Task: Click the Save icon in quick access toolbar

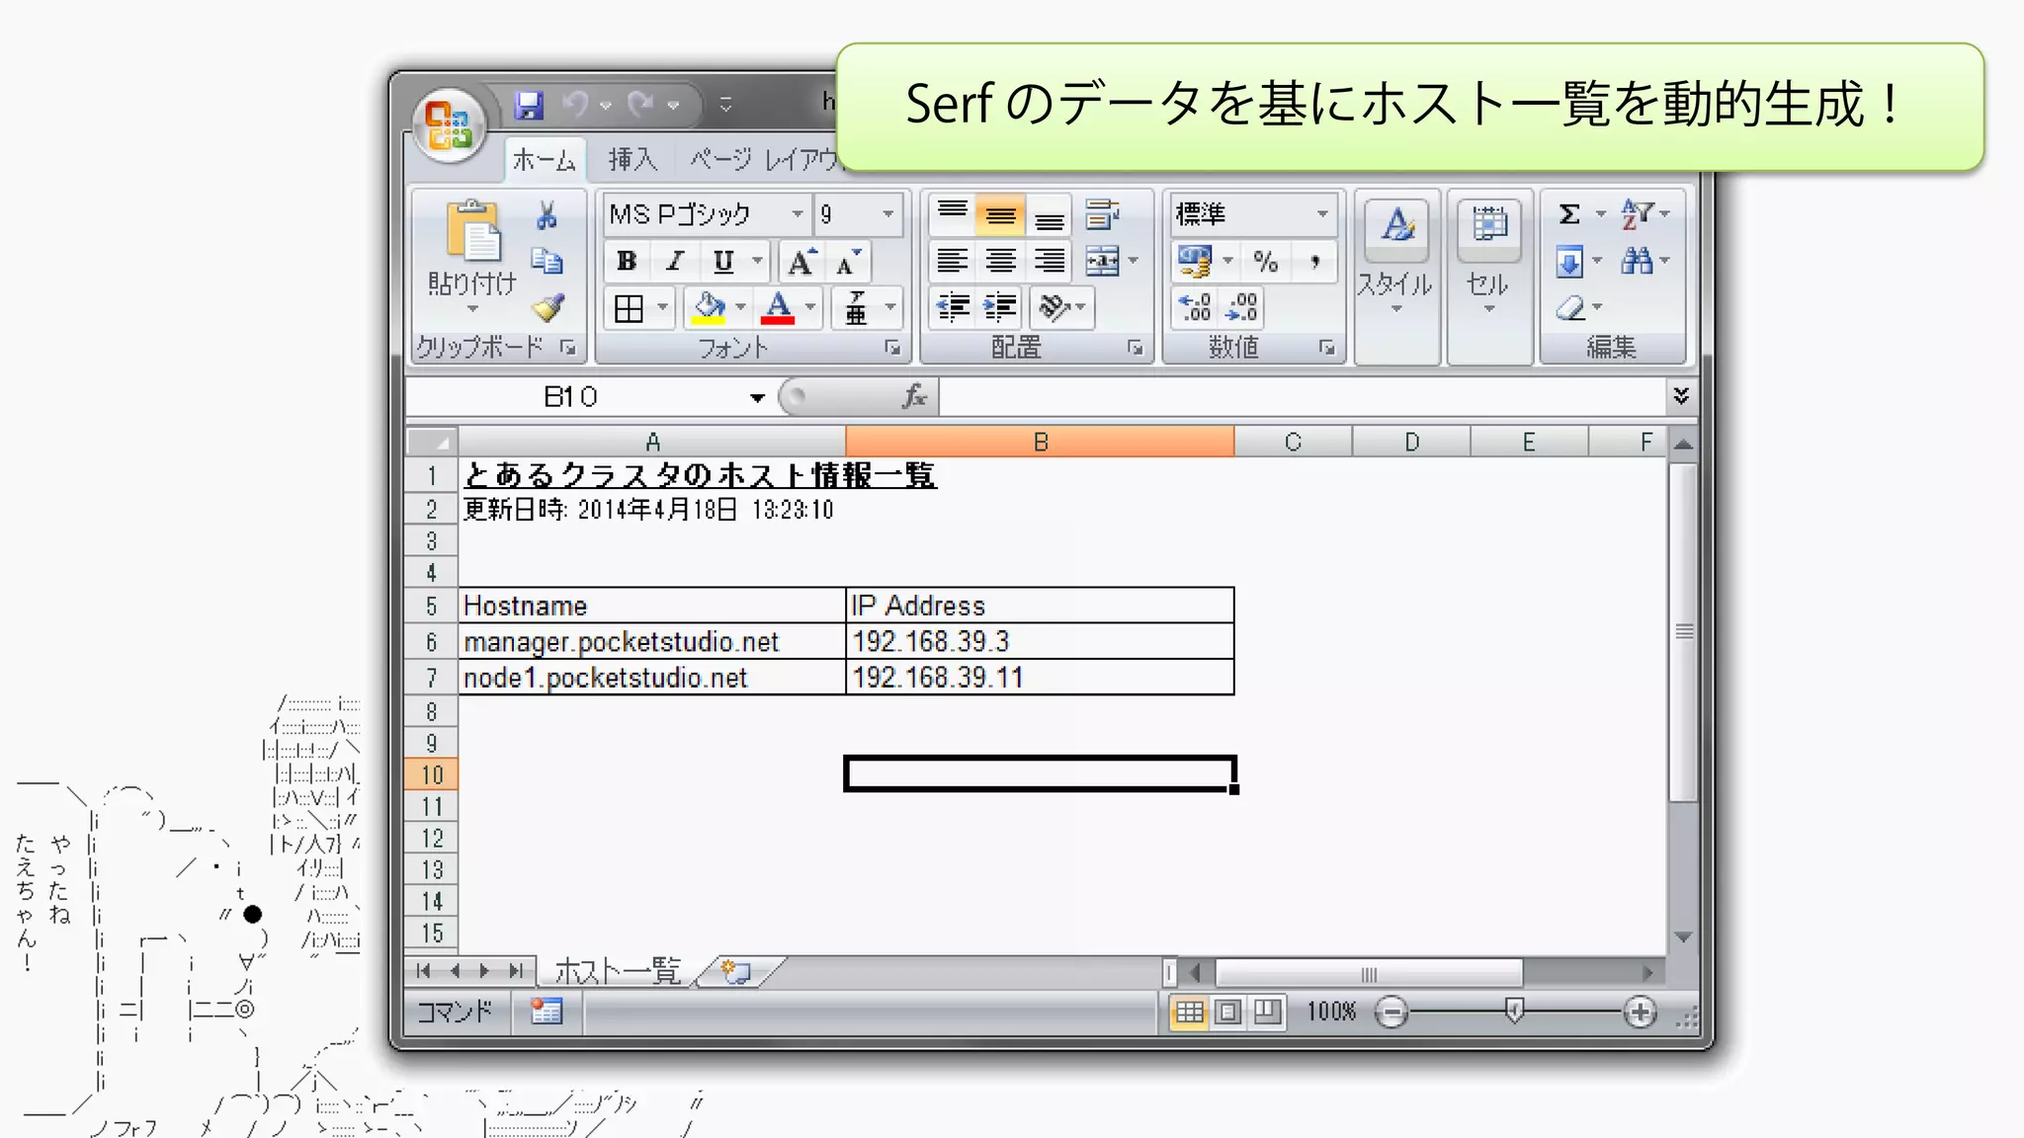Action: [529, 105]
